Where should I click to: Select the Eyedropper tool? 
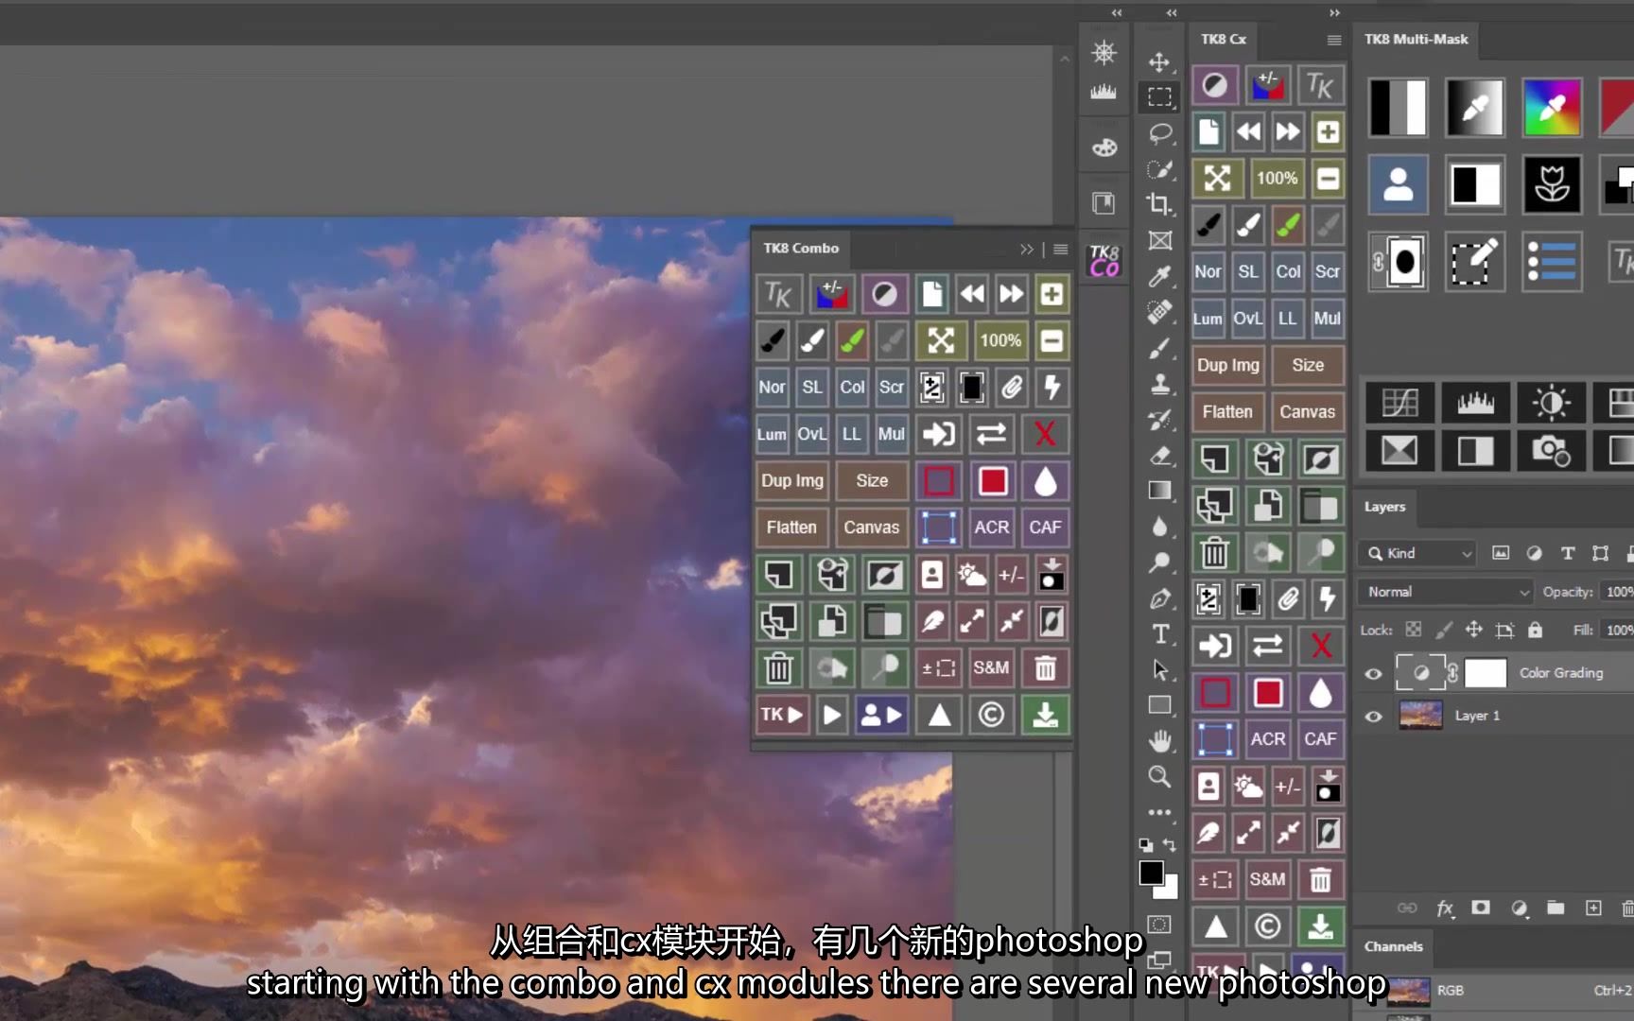point(1159,276)
